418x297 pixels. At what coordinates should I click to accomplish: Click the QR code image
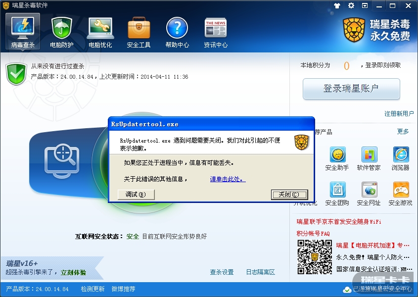coord(315,257)
